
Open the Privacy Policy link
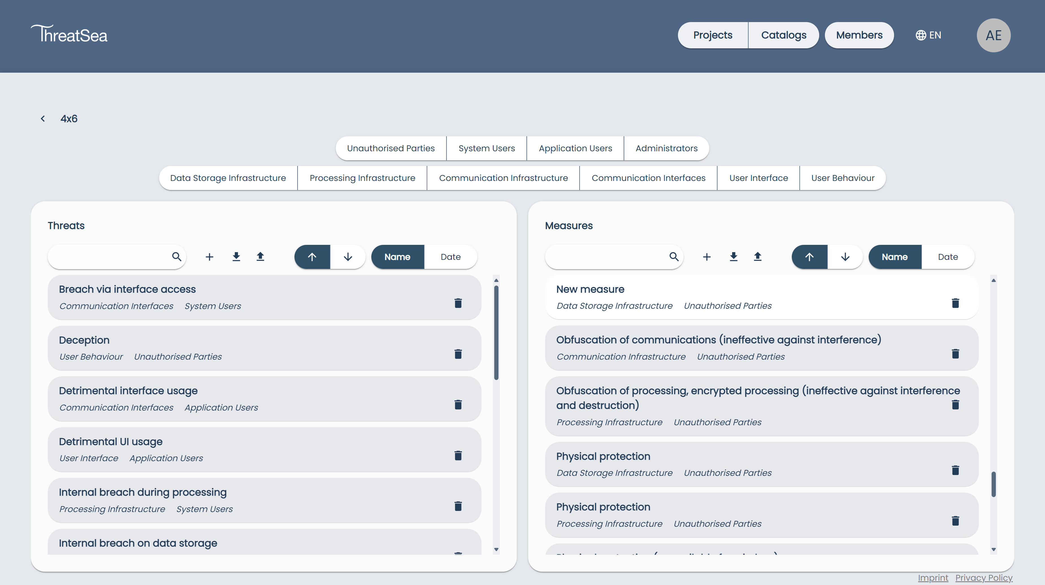pos(983,577)
